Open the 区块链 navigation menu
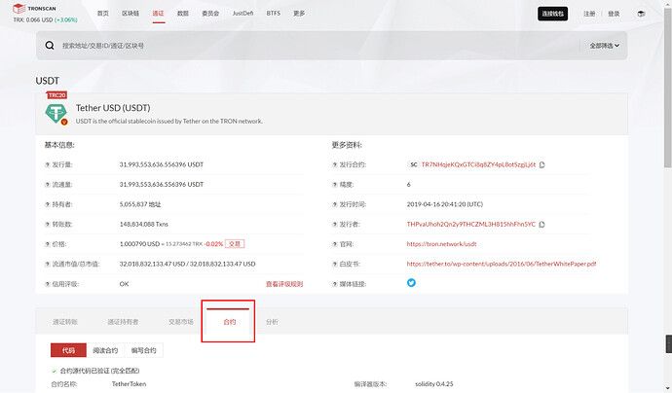 coord(131,14)
